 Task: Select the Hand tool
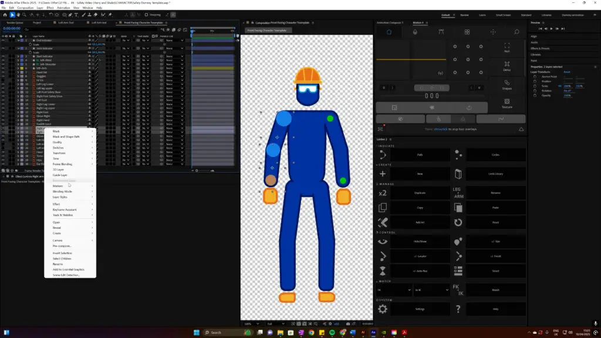pyautogui.click(x=18, y=15)
